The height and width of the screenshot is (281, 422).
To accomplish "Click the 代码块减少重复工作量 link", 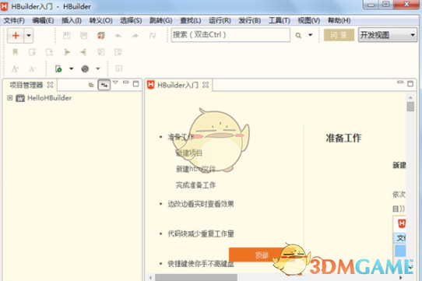I will (x=201, y=234).
